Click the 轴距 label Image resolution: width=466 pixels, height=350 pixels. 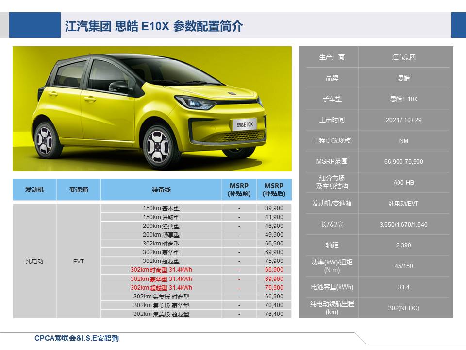click(332, 245)
